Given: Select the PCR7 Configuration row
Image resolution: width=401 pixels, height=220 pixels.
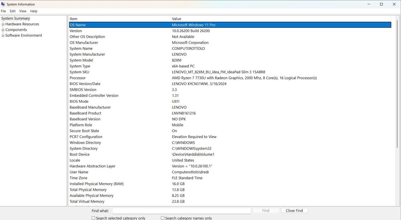Looking at the screenshot, I should point(230,137).
